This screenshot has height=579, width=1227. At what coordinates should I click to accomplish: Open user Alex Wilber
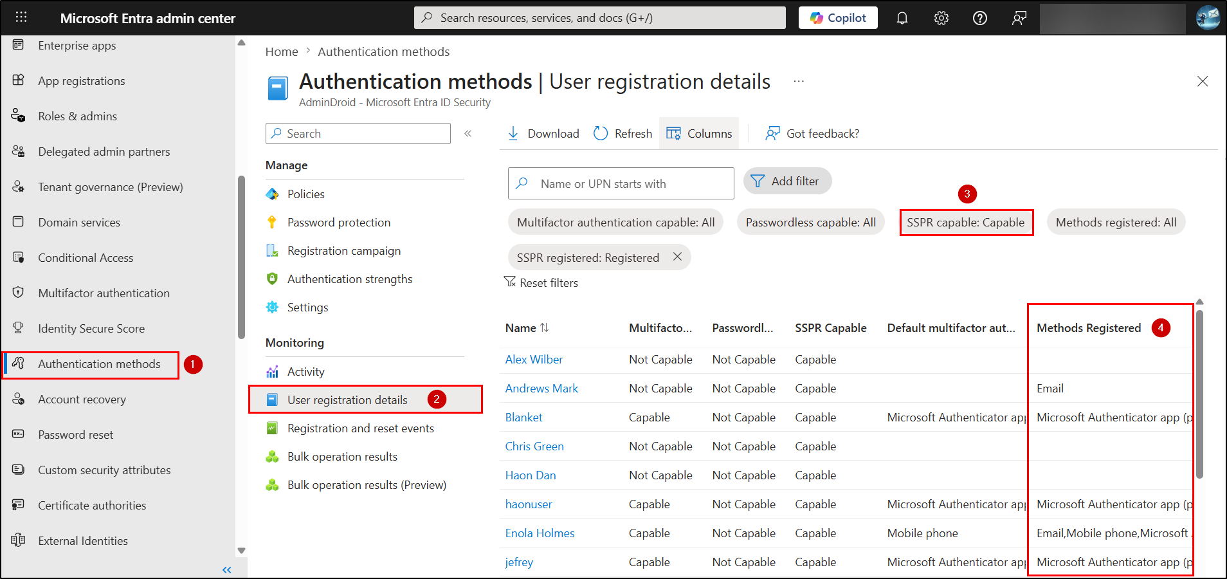tap(534, 360)
